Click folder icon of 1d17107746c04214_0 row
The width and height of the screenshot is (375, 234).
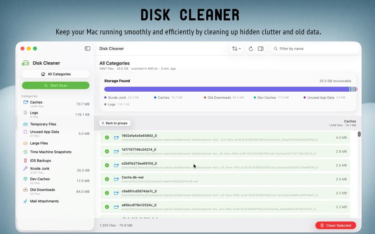(x=116, y=151)
